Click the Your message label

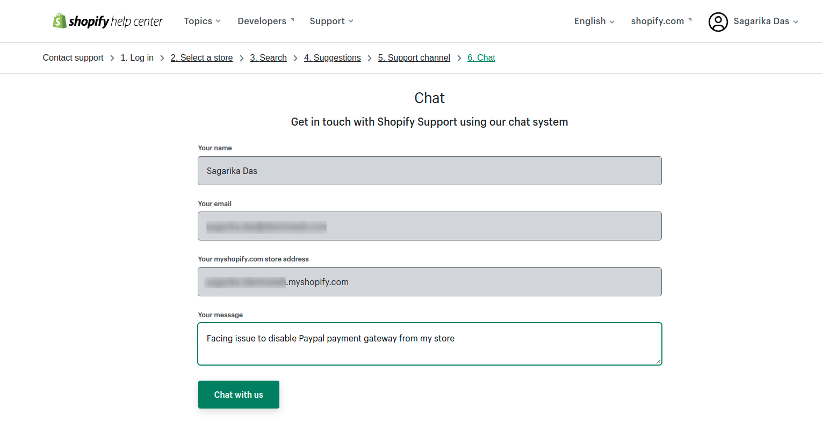point(220,315)
